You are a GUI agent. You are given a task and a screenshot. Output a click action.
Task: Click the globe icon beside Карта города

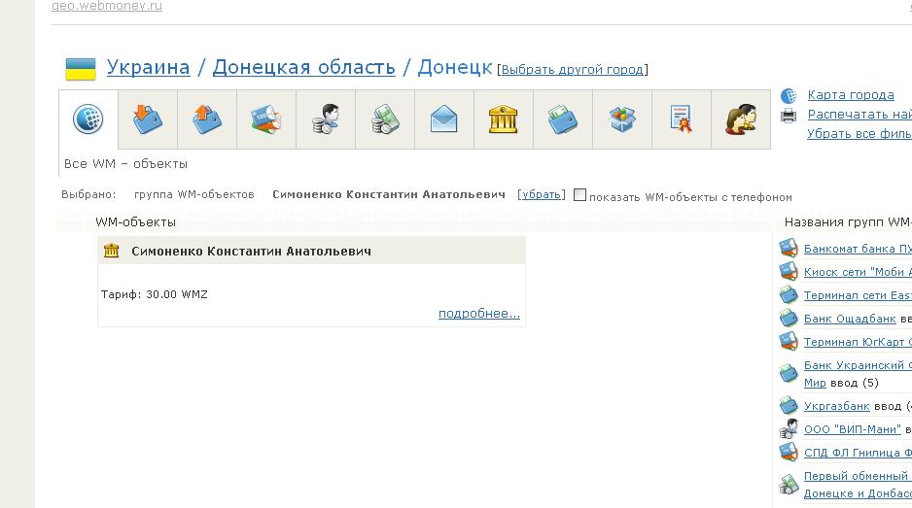[789, 95]
